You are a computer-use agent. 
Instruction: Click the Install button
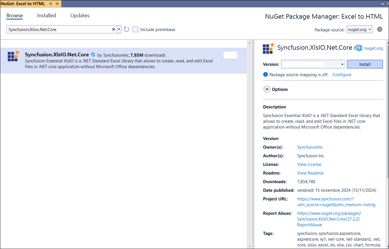365,64
